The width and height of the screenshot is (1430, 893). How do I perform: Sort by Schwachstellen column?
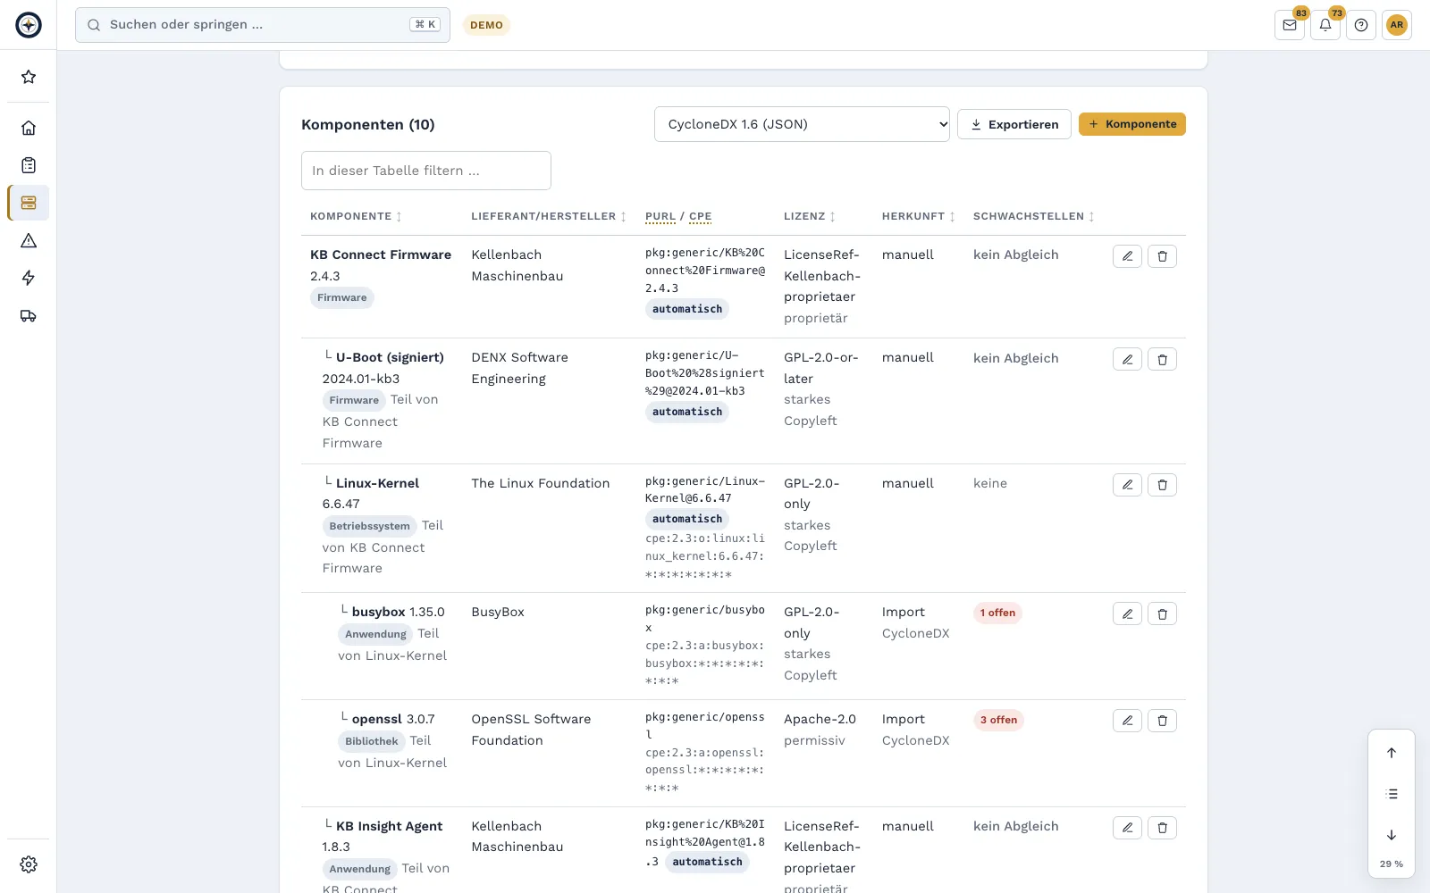coord(1034,216)
